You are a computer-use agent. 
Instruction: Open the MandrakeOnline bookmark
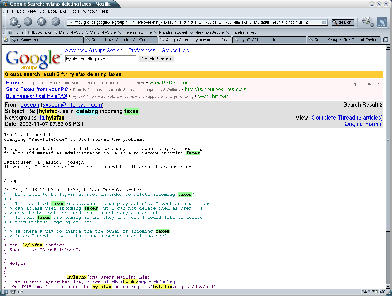pyautogui.click(x=135, y=32)
